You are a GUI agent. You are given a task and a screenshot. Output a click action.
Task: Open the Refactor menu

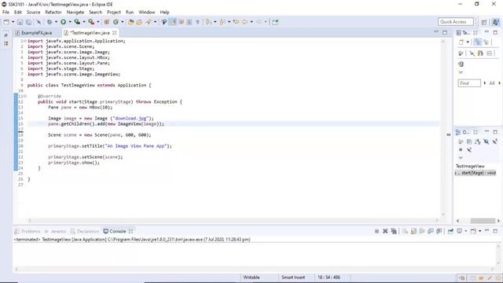pyautogui.click(x=53, y=13)
